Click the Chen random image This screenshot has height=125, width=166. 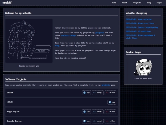[143, 67]
